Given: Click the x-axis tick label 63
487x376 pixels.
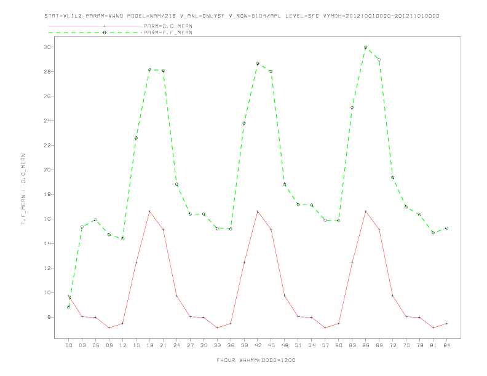Looking at the screenshot, I should click(352, 345).
